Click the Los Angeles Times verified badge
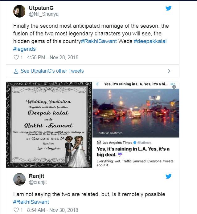Viewport: 197px width, 214px height. coord(135,143)
